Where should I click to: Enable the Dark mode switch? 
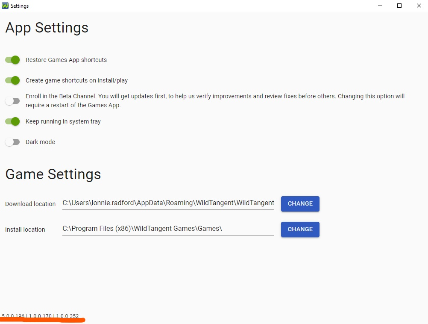pos(12,142)
